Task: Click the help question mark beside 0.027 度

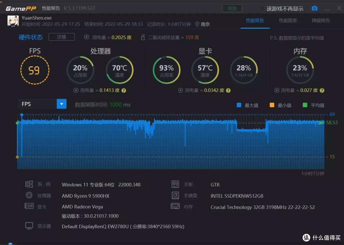Action: (x=322, y=90)
